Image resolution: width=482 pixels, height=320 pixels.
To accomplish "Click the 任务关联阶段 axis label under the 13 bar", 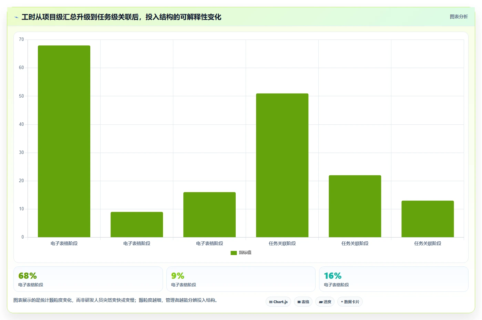I will (428, 243).
